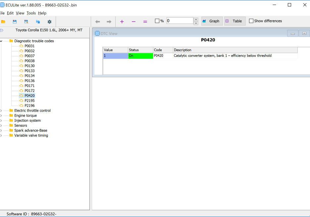The image size is (310, 217).
Task: Expand the Injection system folder
Action: point(1,121)
